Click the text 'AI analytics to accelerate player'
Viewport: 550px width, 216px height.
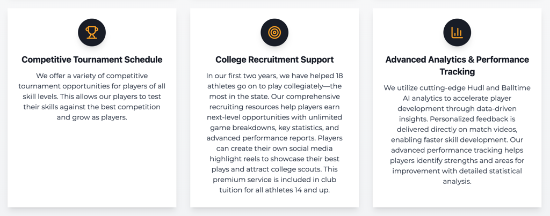click(457, 98)
